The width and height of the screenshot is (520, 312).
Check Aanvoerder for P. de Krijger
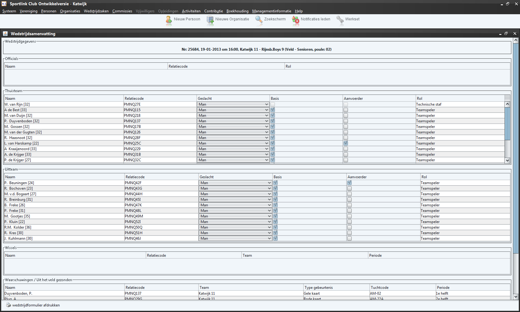click(x=346, y=160)
